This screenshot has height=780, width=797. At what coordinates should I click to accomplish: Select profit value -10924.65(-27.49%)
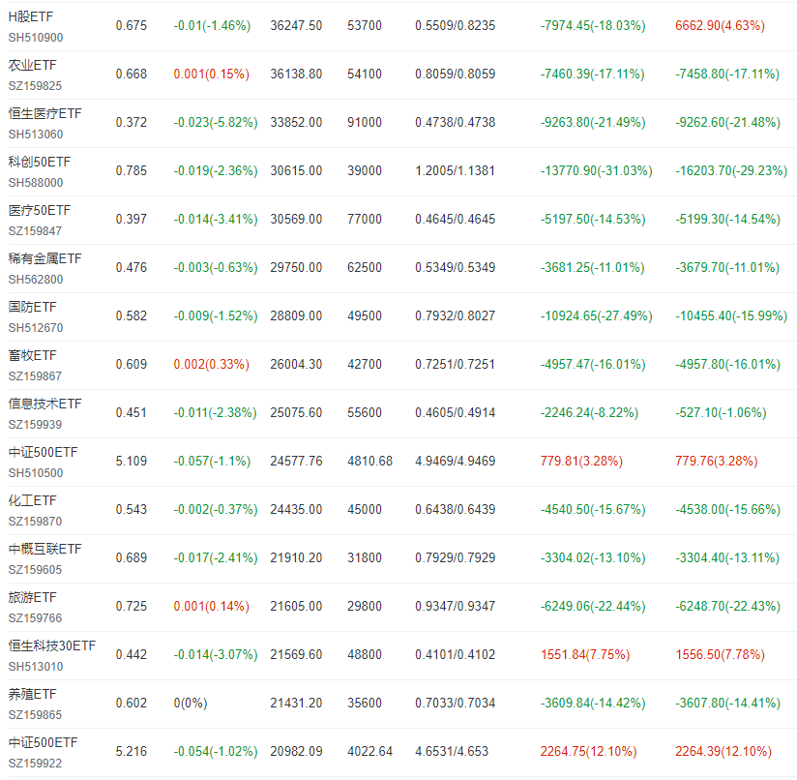pyautogui.click(x=596, y=315)
